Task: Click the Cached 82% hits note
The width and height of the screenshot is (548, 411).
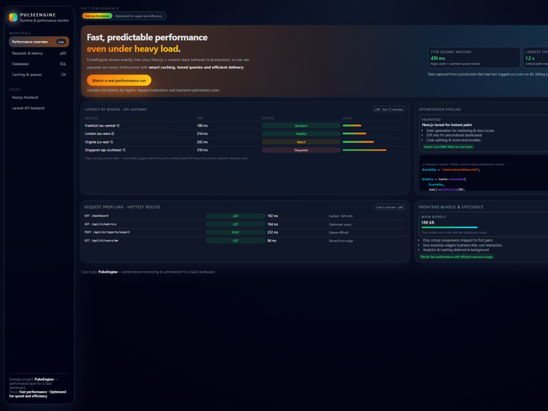Action: 341,216
